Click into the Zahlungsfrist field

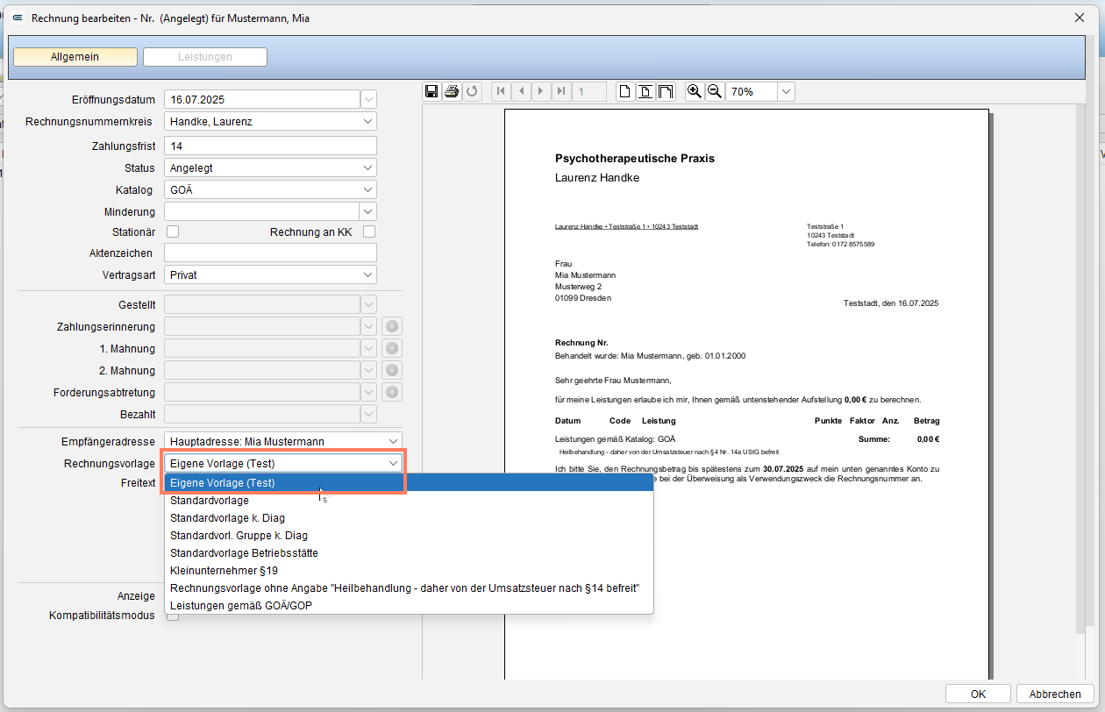coord(270,146)
